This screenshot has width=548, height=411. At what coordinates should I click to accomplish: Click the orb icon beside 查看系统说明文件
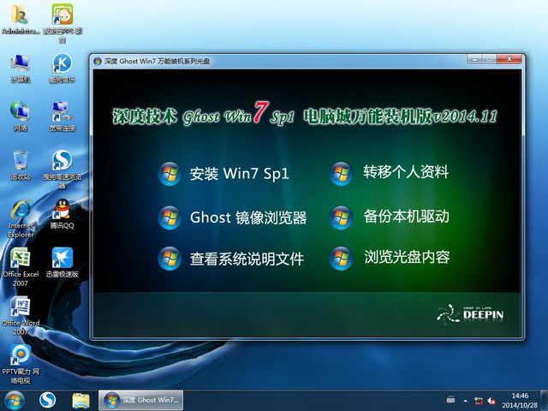[170, 259]
